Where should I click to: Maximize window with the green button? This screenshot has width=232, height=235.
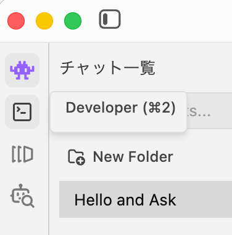(x=73, y=21)
